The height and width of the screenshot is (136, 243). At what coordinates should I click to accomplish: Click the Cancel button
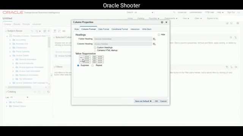(x=163, y=101)
